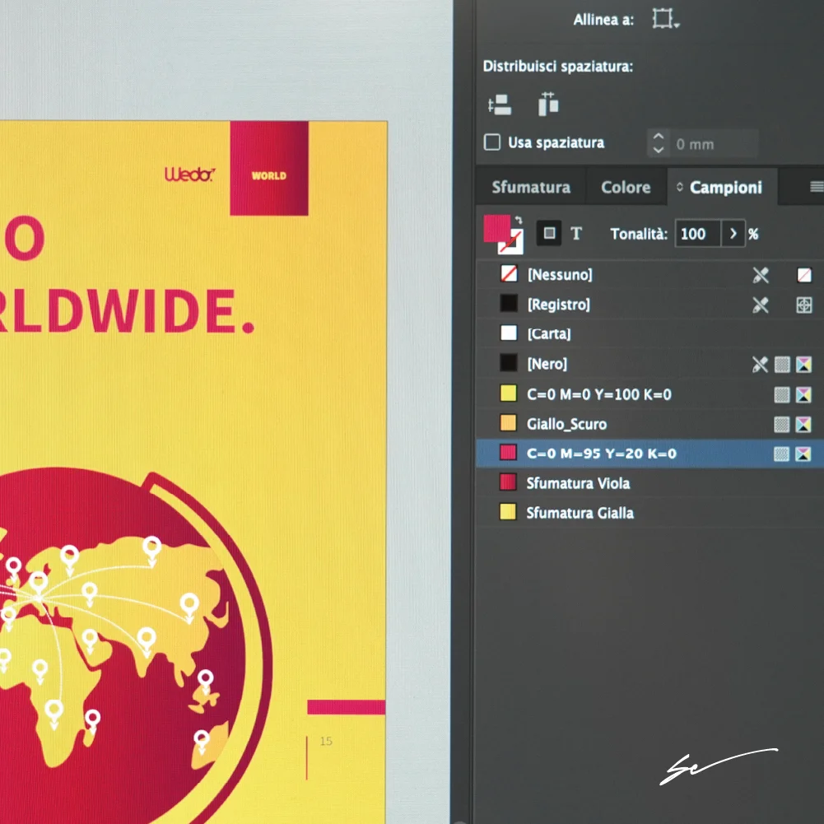The height and width of the screenshot is (824, 824).
Task: Select the [Carta] swatch
Action: [649, 333]
